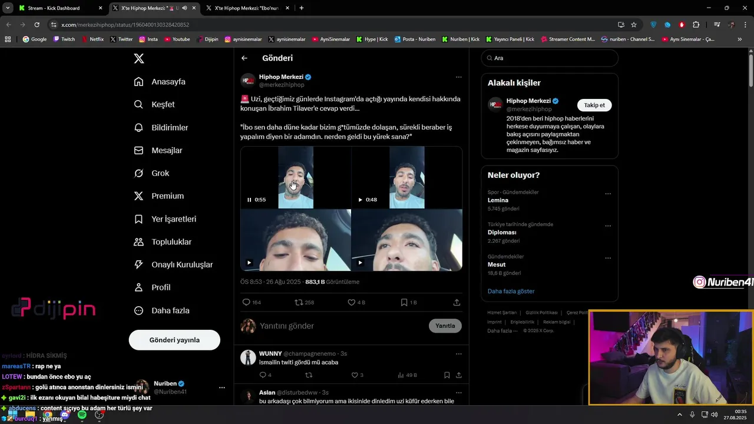Share the main Hiphop Merkezi post
Image resolution: width=754 pixels, height=424 pixels.
pos(457,302)
